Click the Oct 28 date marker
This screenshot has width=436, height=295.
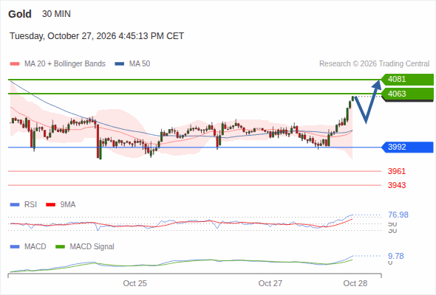[355, 283]
